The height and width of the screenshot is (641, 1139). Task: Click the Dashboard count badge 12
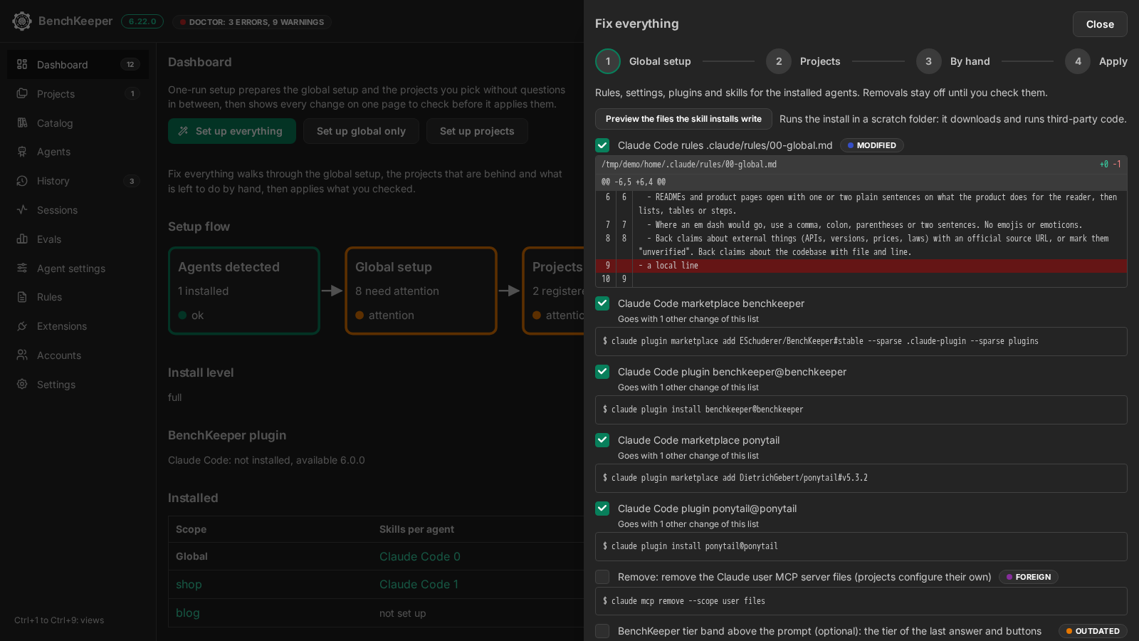130,64
